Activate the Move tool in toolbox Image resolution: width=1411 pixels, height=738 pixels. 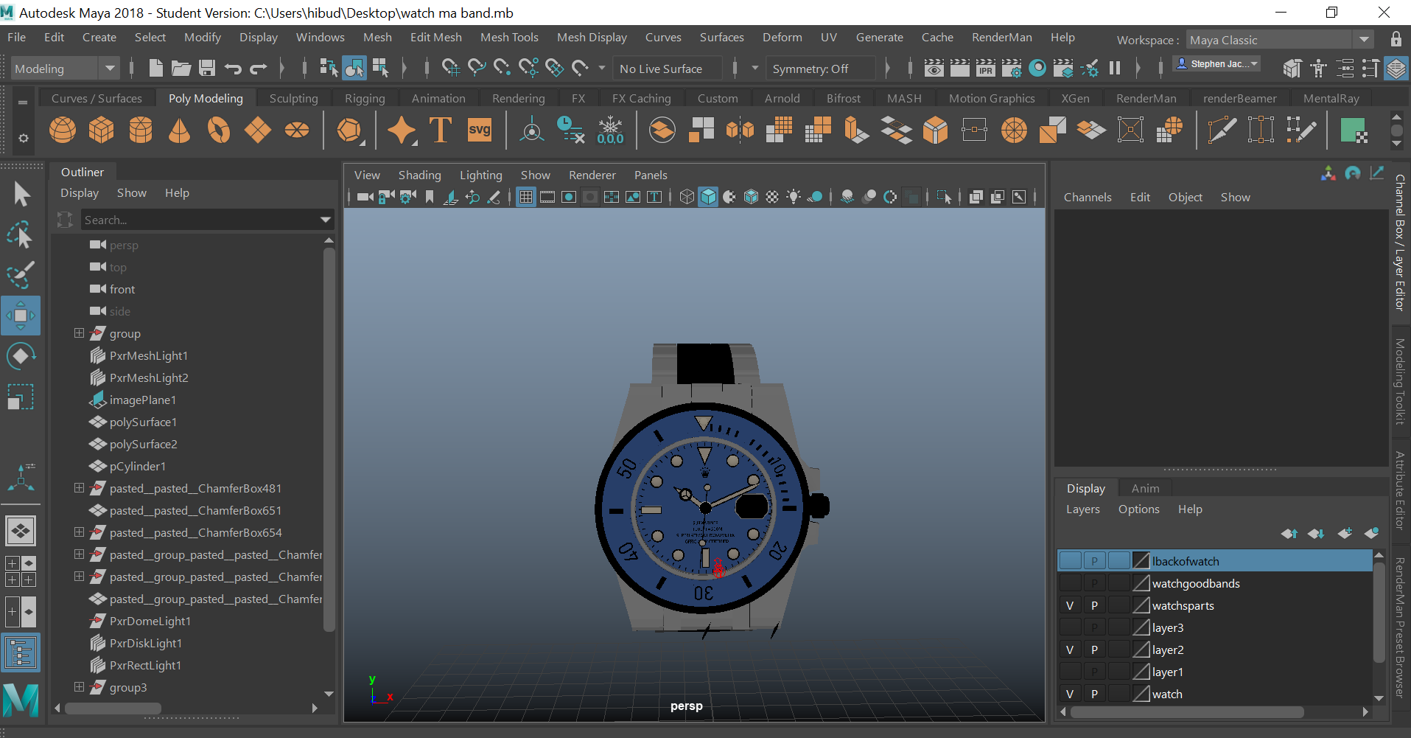[21, 316]
